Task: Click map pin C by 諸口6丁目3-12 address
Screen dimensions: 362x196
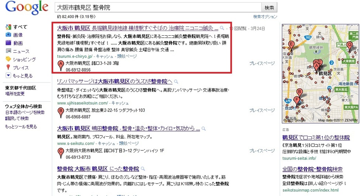Action: 61,153
